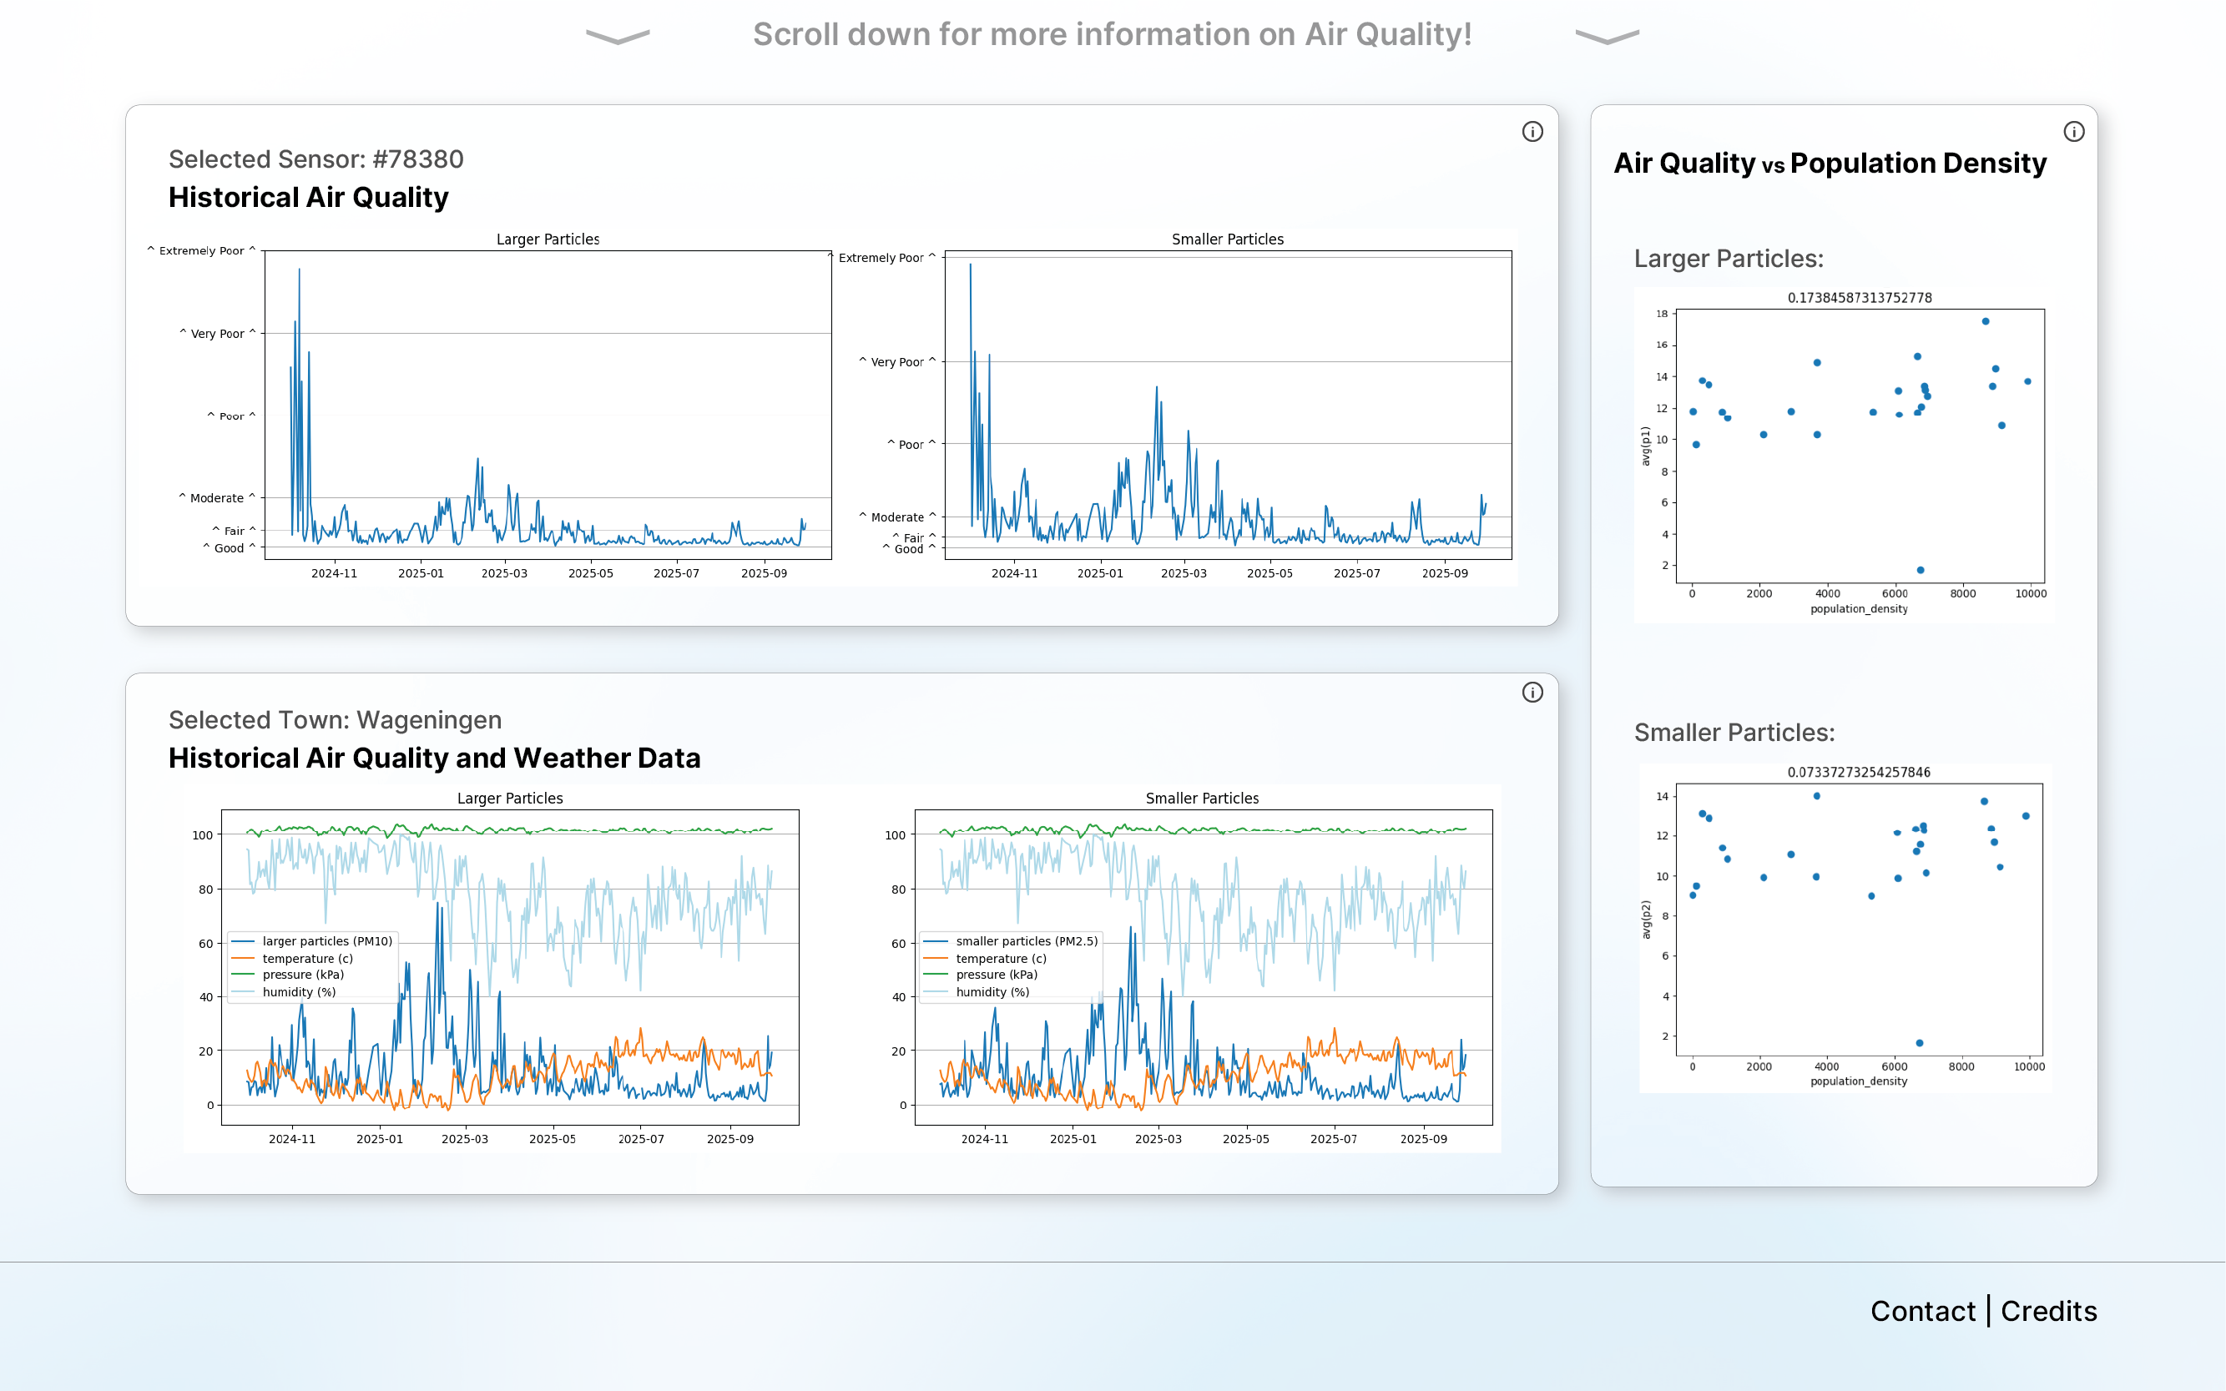Open info icon on Population Density card
The image size is (2226, 1391).
point(2073,132)
